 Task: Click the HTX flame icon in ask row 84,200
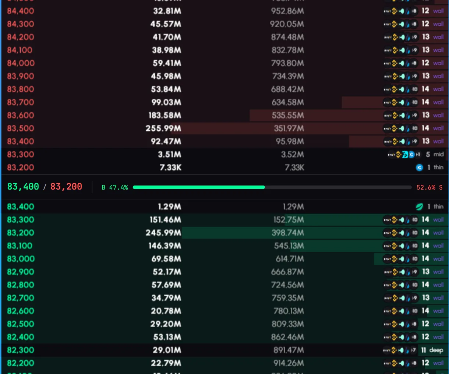pos(408,37)
